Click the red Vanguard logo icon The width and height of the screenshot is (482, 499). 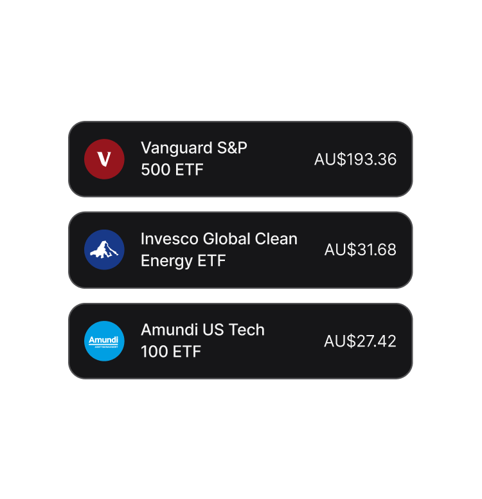(x=104, y=159)
